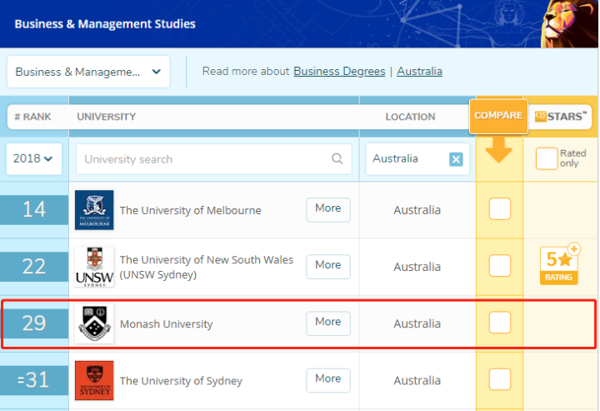Click rank number 14

coord(34,210)
